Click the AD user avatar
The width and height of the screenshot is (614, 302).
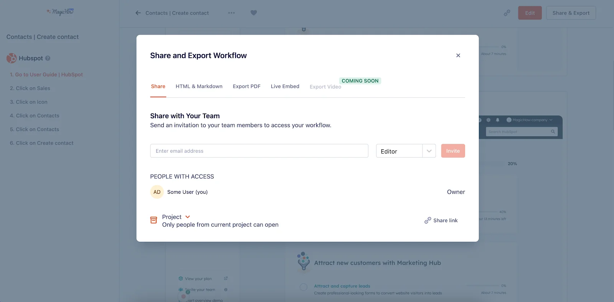(157, 192)
